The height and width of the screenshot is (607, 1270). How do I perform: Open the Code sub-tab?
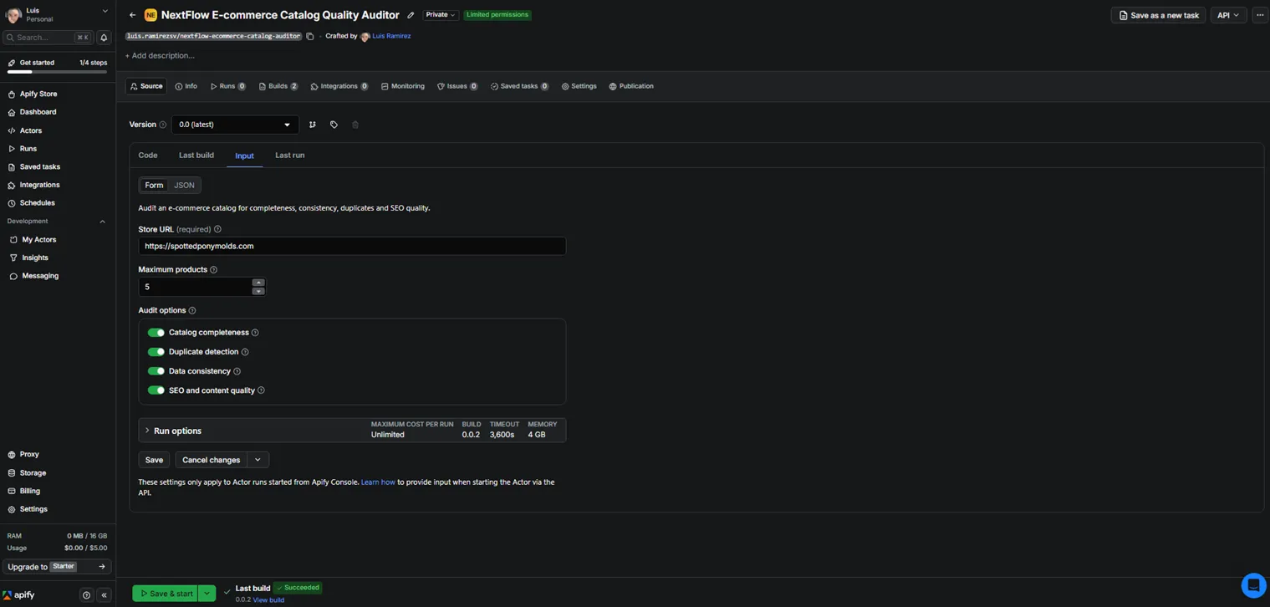148,156
